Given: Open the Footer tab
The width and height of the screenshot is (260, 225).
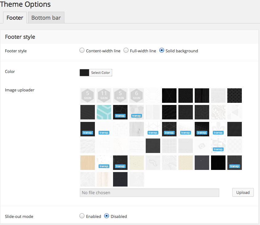Looking at the screenshot, I should click(x=15, y=18).
